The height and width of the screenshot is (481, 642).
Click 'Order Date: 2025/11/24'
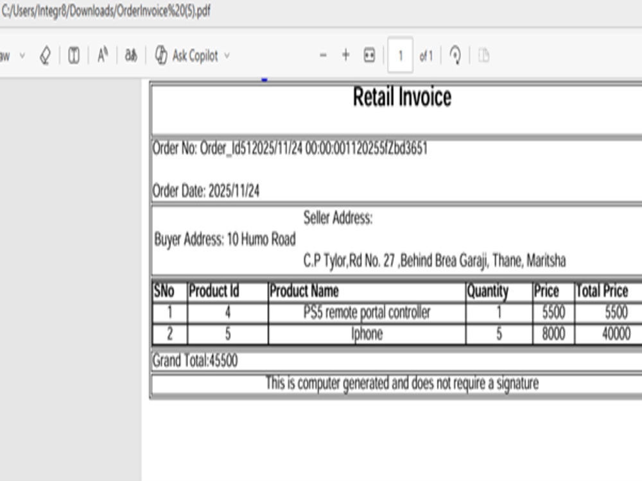(206, 190)
